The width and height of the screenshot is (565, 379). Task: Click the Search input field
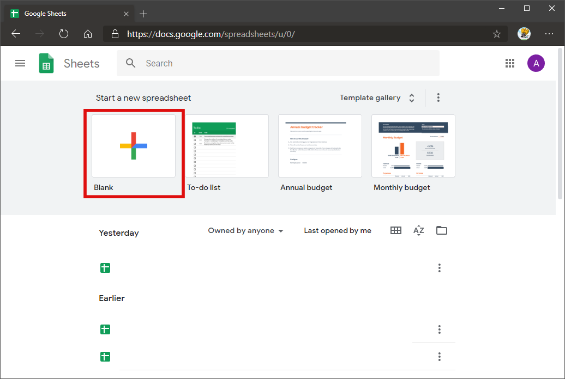(x=278, y=63)
